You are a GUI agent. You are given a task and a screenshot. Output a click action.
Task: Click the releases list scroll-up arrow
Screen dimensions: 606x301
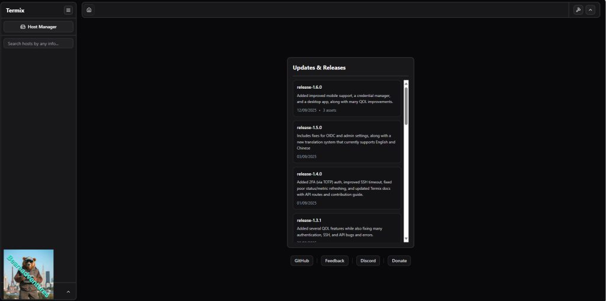click(406, 83)
